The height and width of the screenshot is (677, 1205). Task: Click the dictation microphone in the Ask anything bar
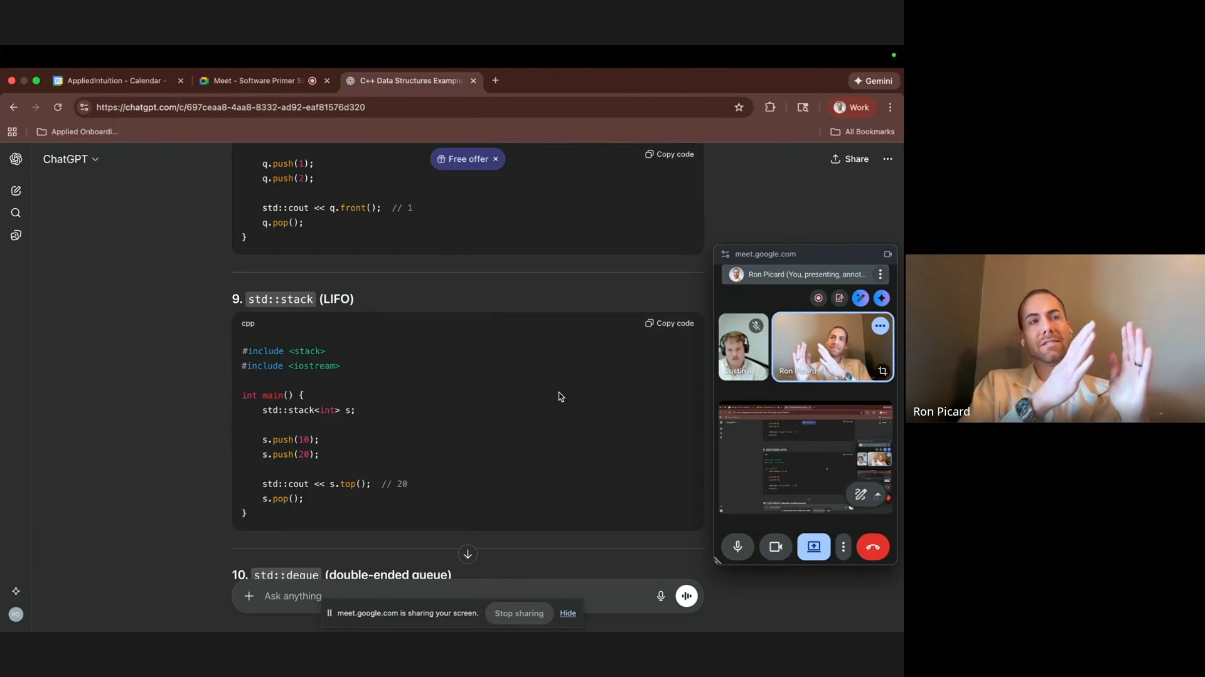click(x=660, y=596)
